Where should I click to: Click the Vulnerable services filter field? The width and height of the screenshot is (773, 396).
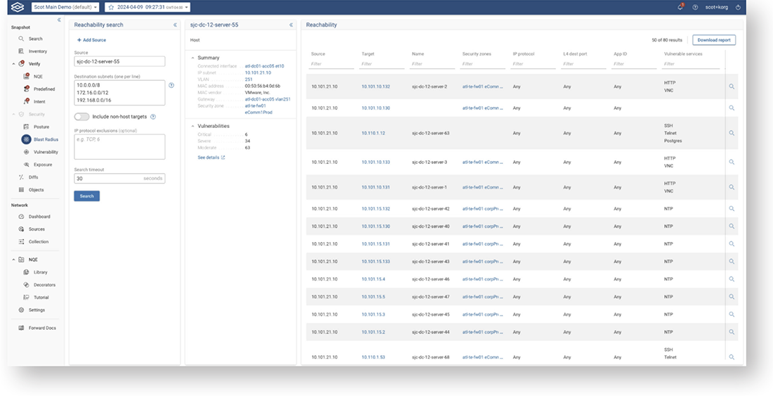click(x=691, y=64)
